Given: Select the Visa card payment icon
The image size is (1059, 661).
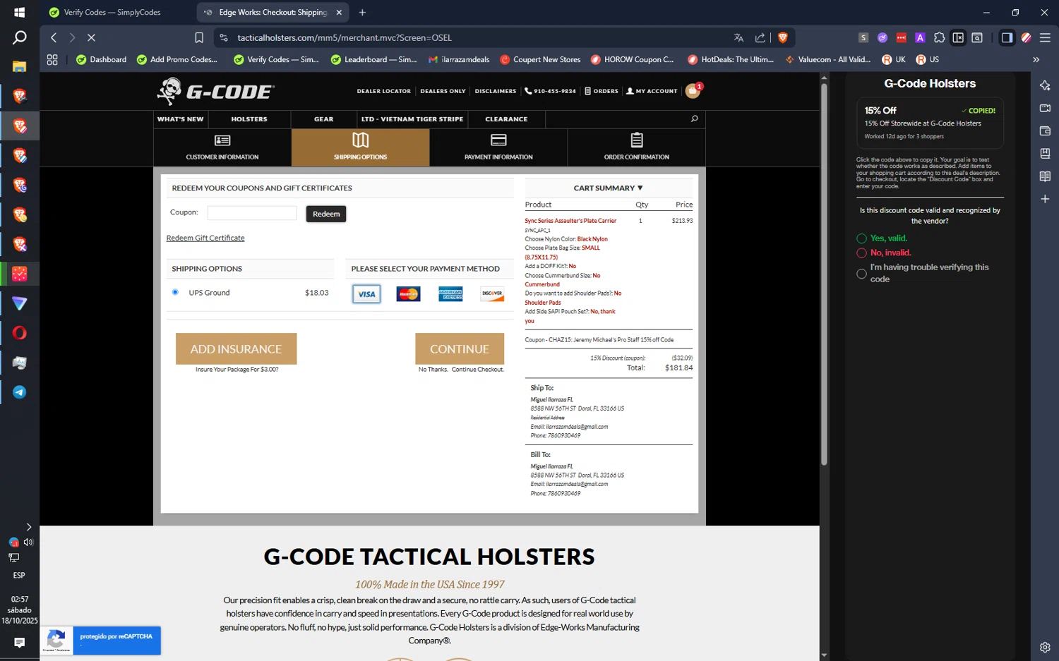Looking at the screenshot, I should coord(366,294).
